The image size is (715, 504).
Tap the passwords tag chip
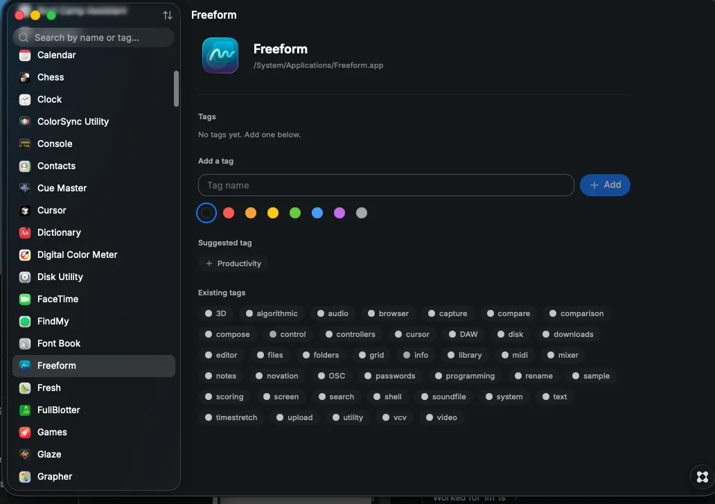pyautogui.click(x=390, y=376)
